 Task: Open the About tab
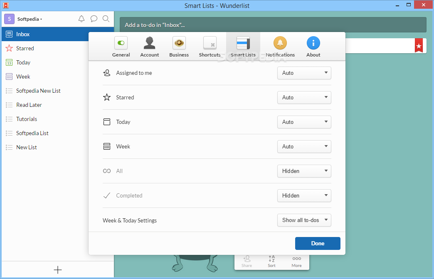coord(313,47)
